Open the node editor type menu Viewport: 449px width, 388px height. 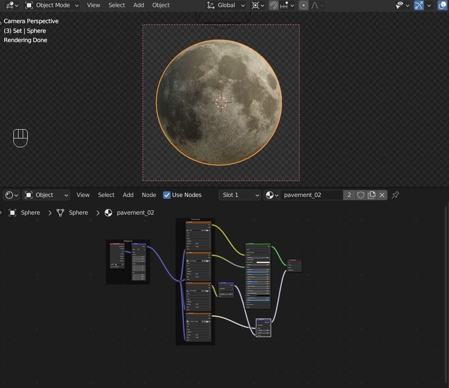(11, 195)
